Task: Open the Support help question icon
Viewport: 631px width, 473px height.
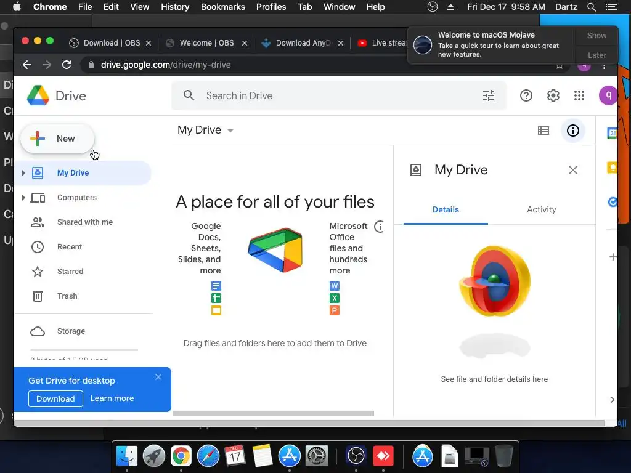Action: (x=526, y=95)
